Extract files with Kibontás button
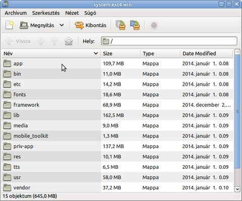The image size is (242, 201). (90, 25)
